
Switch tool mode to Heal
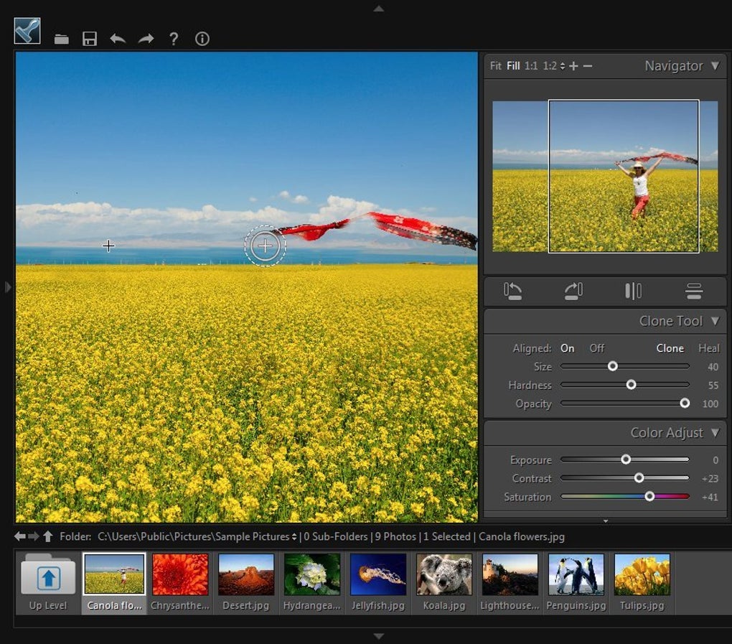coord(708,348)
